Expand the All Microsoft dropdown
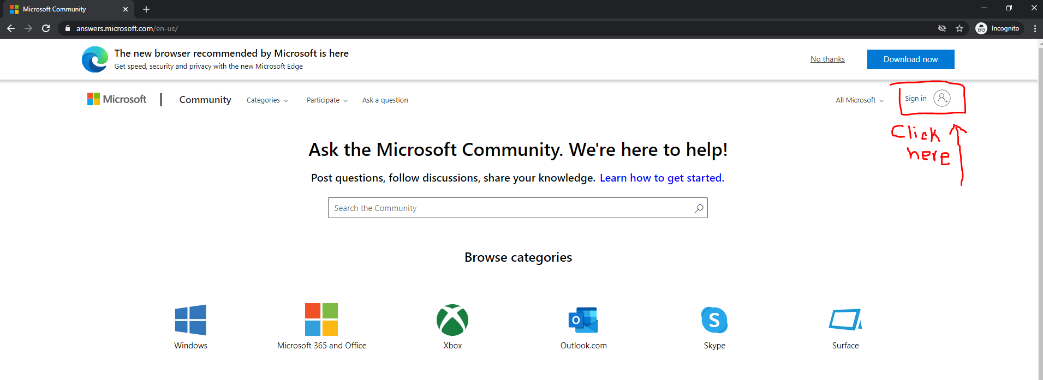The height and width of the screenshot is (380, 1043). coord(860,100)
